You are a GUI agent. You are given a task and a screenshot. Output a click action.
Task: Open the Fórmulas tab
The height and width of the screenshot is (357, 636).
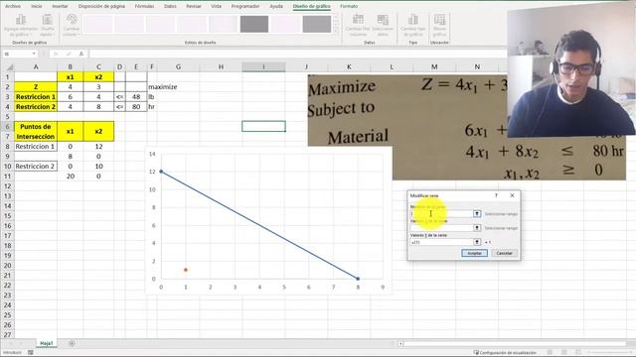(x=144, y=6)
